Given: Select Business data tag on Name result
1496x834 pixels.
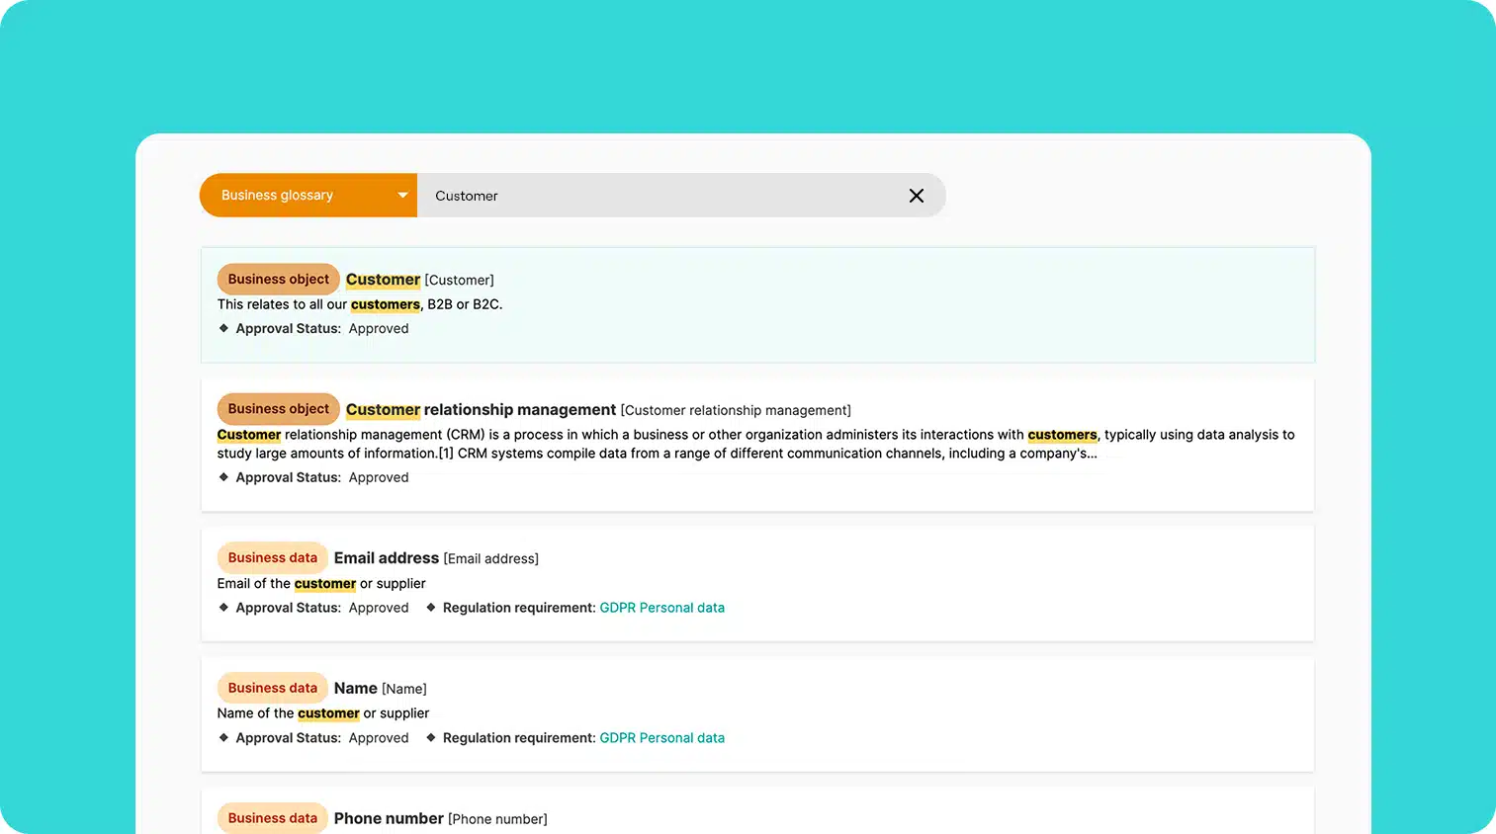Looking at the screenshot, I should [273, 688].
